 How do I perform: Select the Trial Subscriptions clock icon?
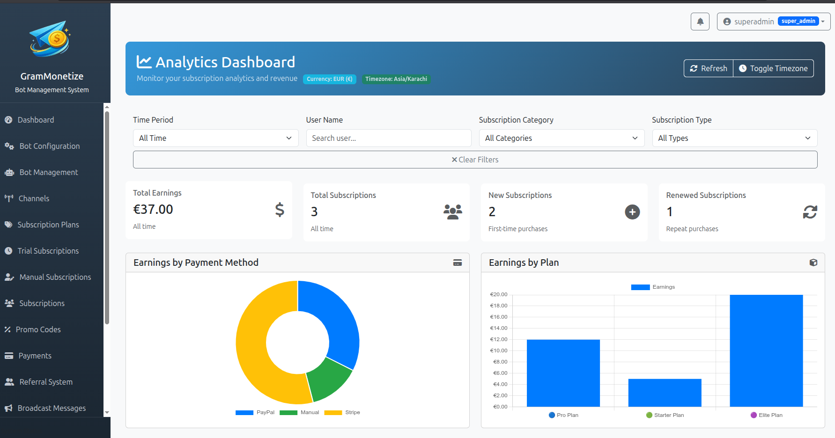click(8, 251)
